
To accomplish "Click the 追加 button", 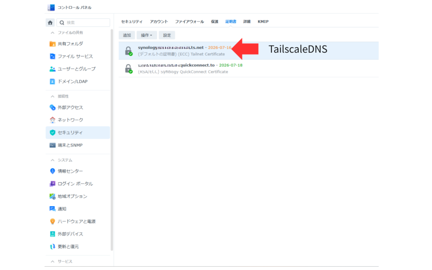I will pos(127,35).
